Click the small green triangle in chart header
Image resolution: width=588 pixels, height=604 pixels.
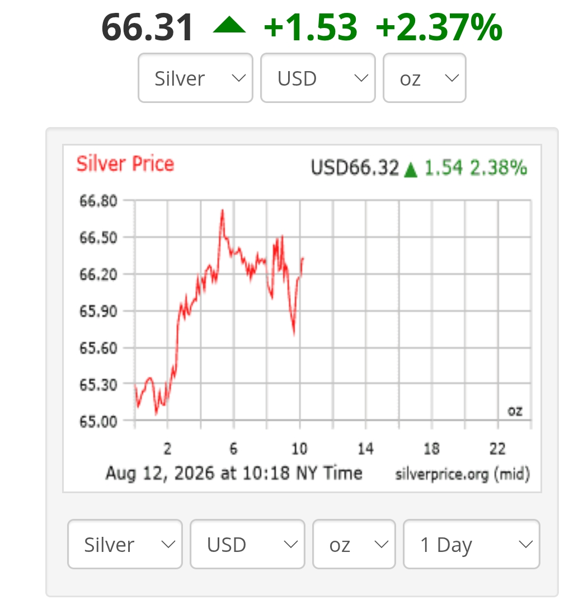411,170
